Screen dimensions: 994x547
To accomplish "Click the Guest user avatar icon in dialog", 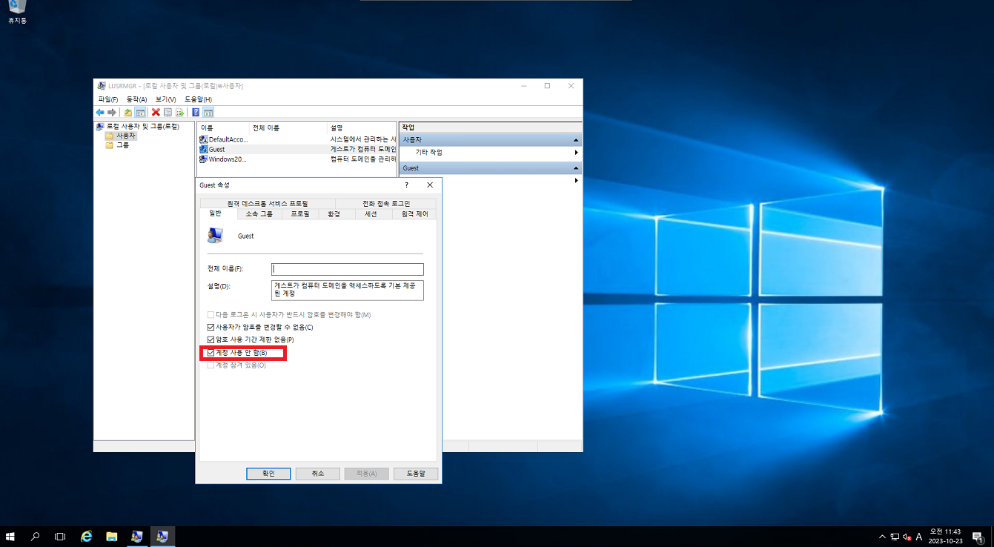I will [216, 236].
